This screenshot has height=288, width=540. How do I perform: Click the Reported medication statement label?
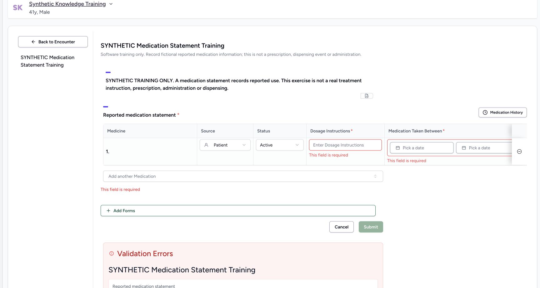coord(139,115)
